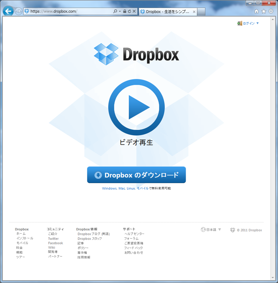Viewport: 278px width, 283px height.
Task: Open footer 開発者 link
Action: (53, 252)
